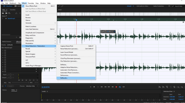Screen dimensions: 185x103
Task: Click the Skip Selection button
Action: tap(123, 87)
